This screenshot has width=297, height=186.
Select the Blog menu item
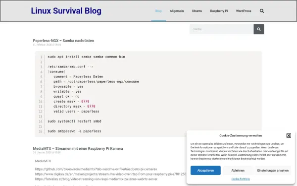tap(158, 11)
